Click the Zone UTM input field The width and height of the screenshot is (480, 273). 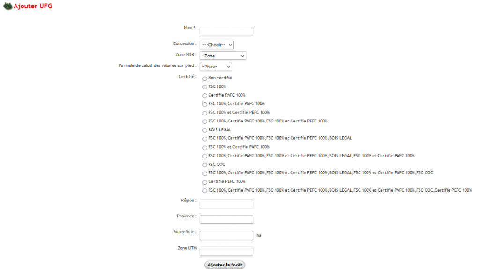[x=226, y=251]
